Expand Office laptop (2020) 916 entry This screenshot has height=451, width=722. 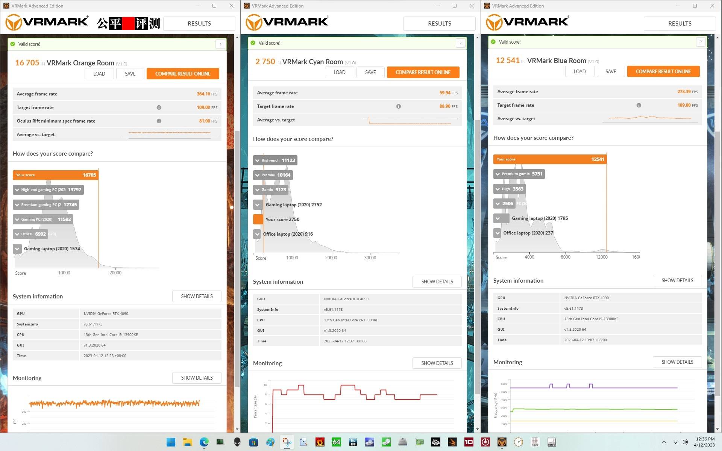(257, 234)
